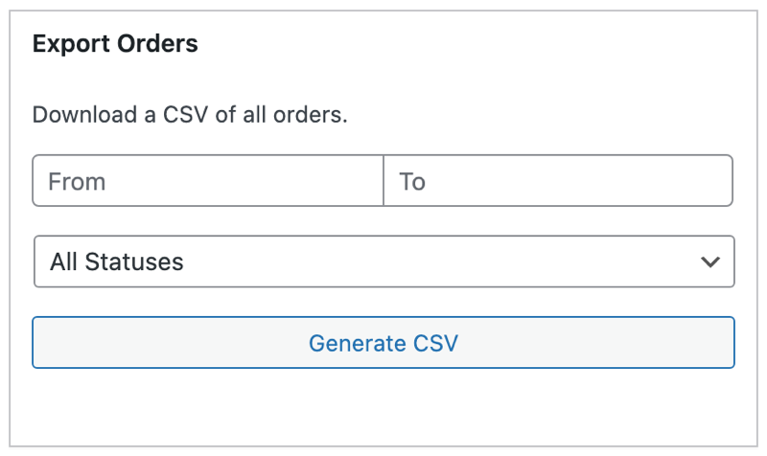The width and height of the screenshot is (767, 456).
Task: Click the 'All Statuses' label text
Action: [x=116, y=262]
